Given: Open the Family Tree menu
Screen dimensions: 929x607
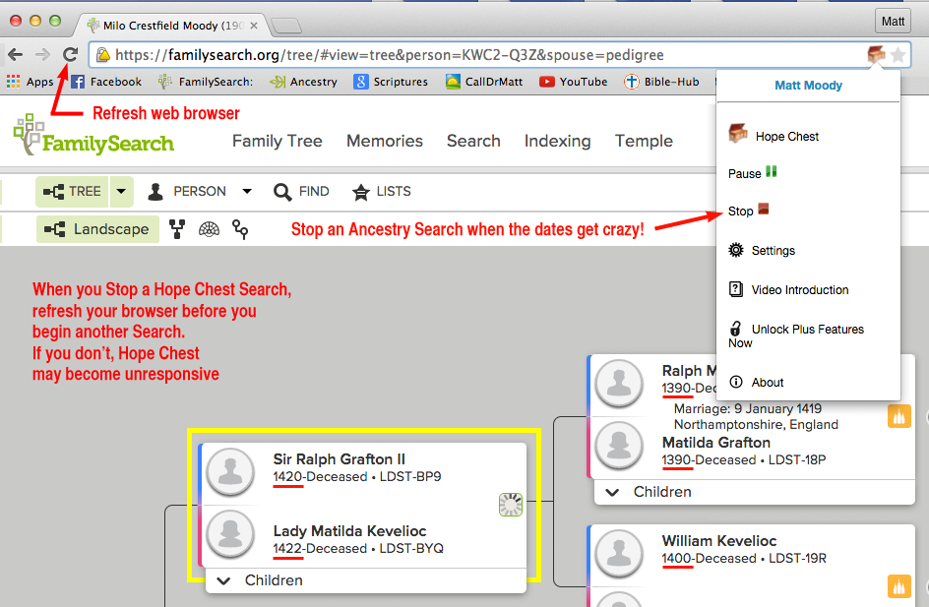Looking at the screenshot, I should click(x=278, y=141).
